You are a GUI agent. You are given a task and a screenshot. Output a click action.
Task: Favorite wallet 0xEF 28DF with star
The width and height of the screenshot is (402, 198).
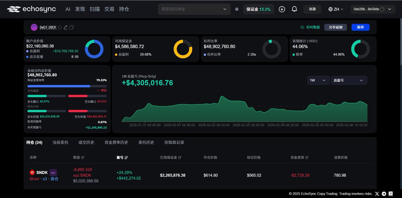60,27
